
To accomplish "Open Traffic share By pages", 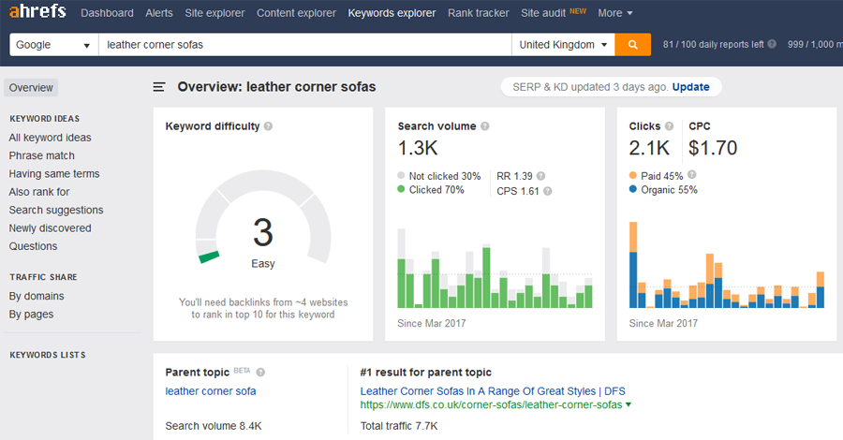I will (31, 315).
